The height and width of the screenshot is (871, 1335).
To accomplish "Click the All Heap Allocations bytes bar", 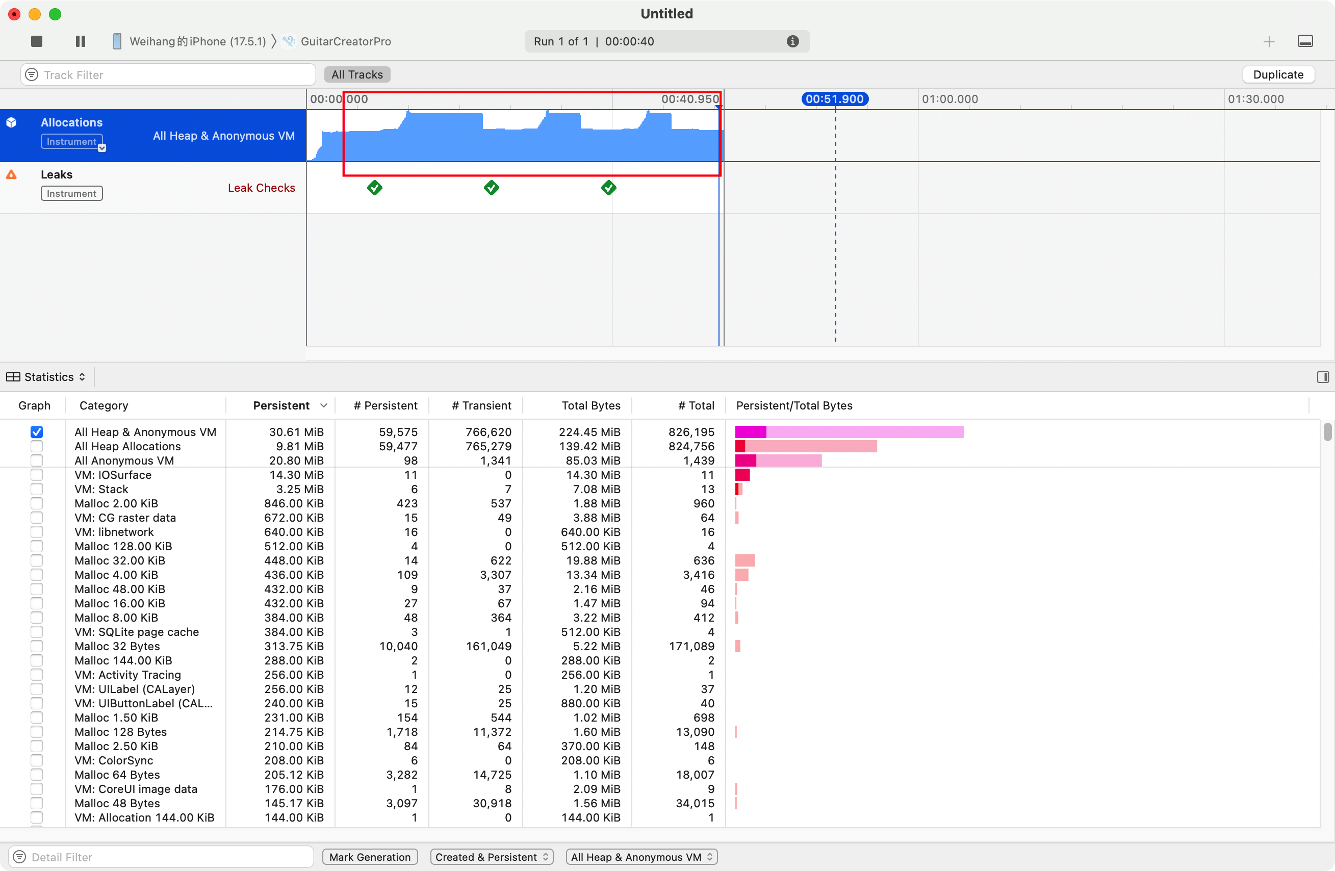I will pyautogui.click(x=806, y=446).
